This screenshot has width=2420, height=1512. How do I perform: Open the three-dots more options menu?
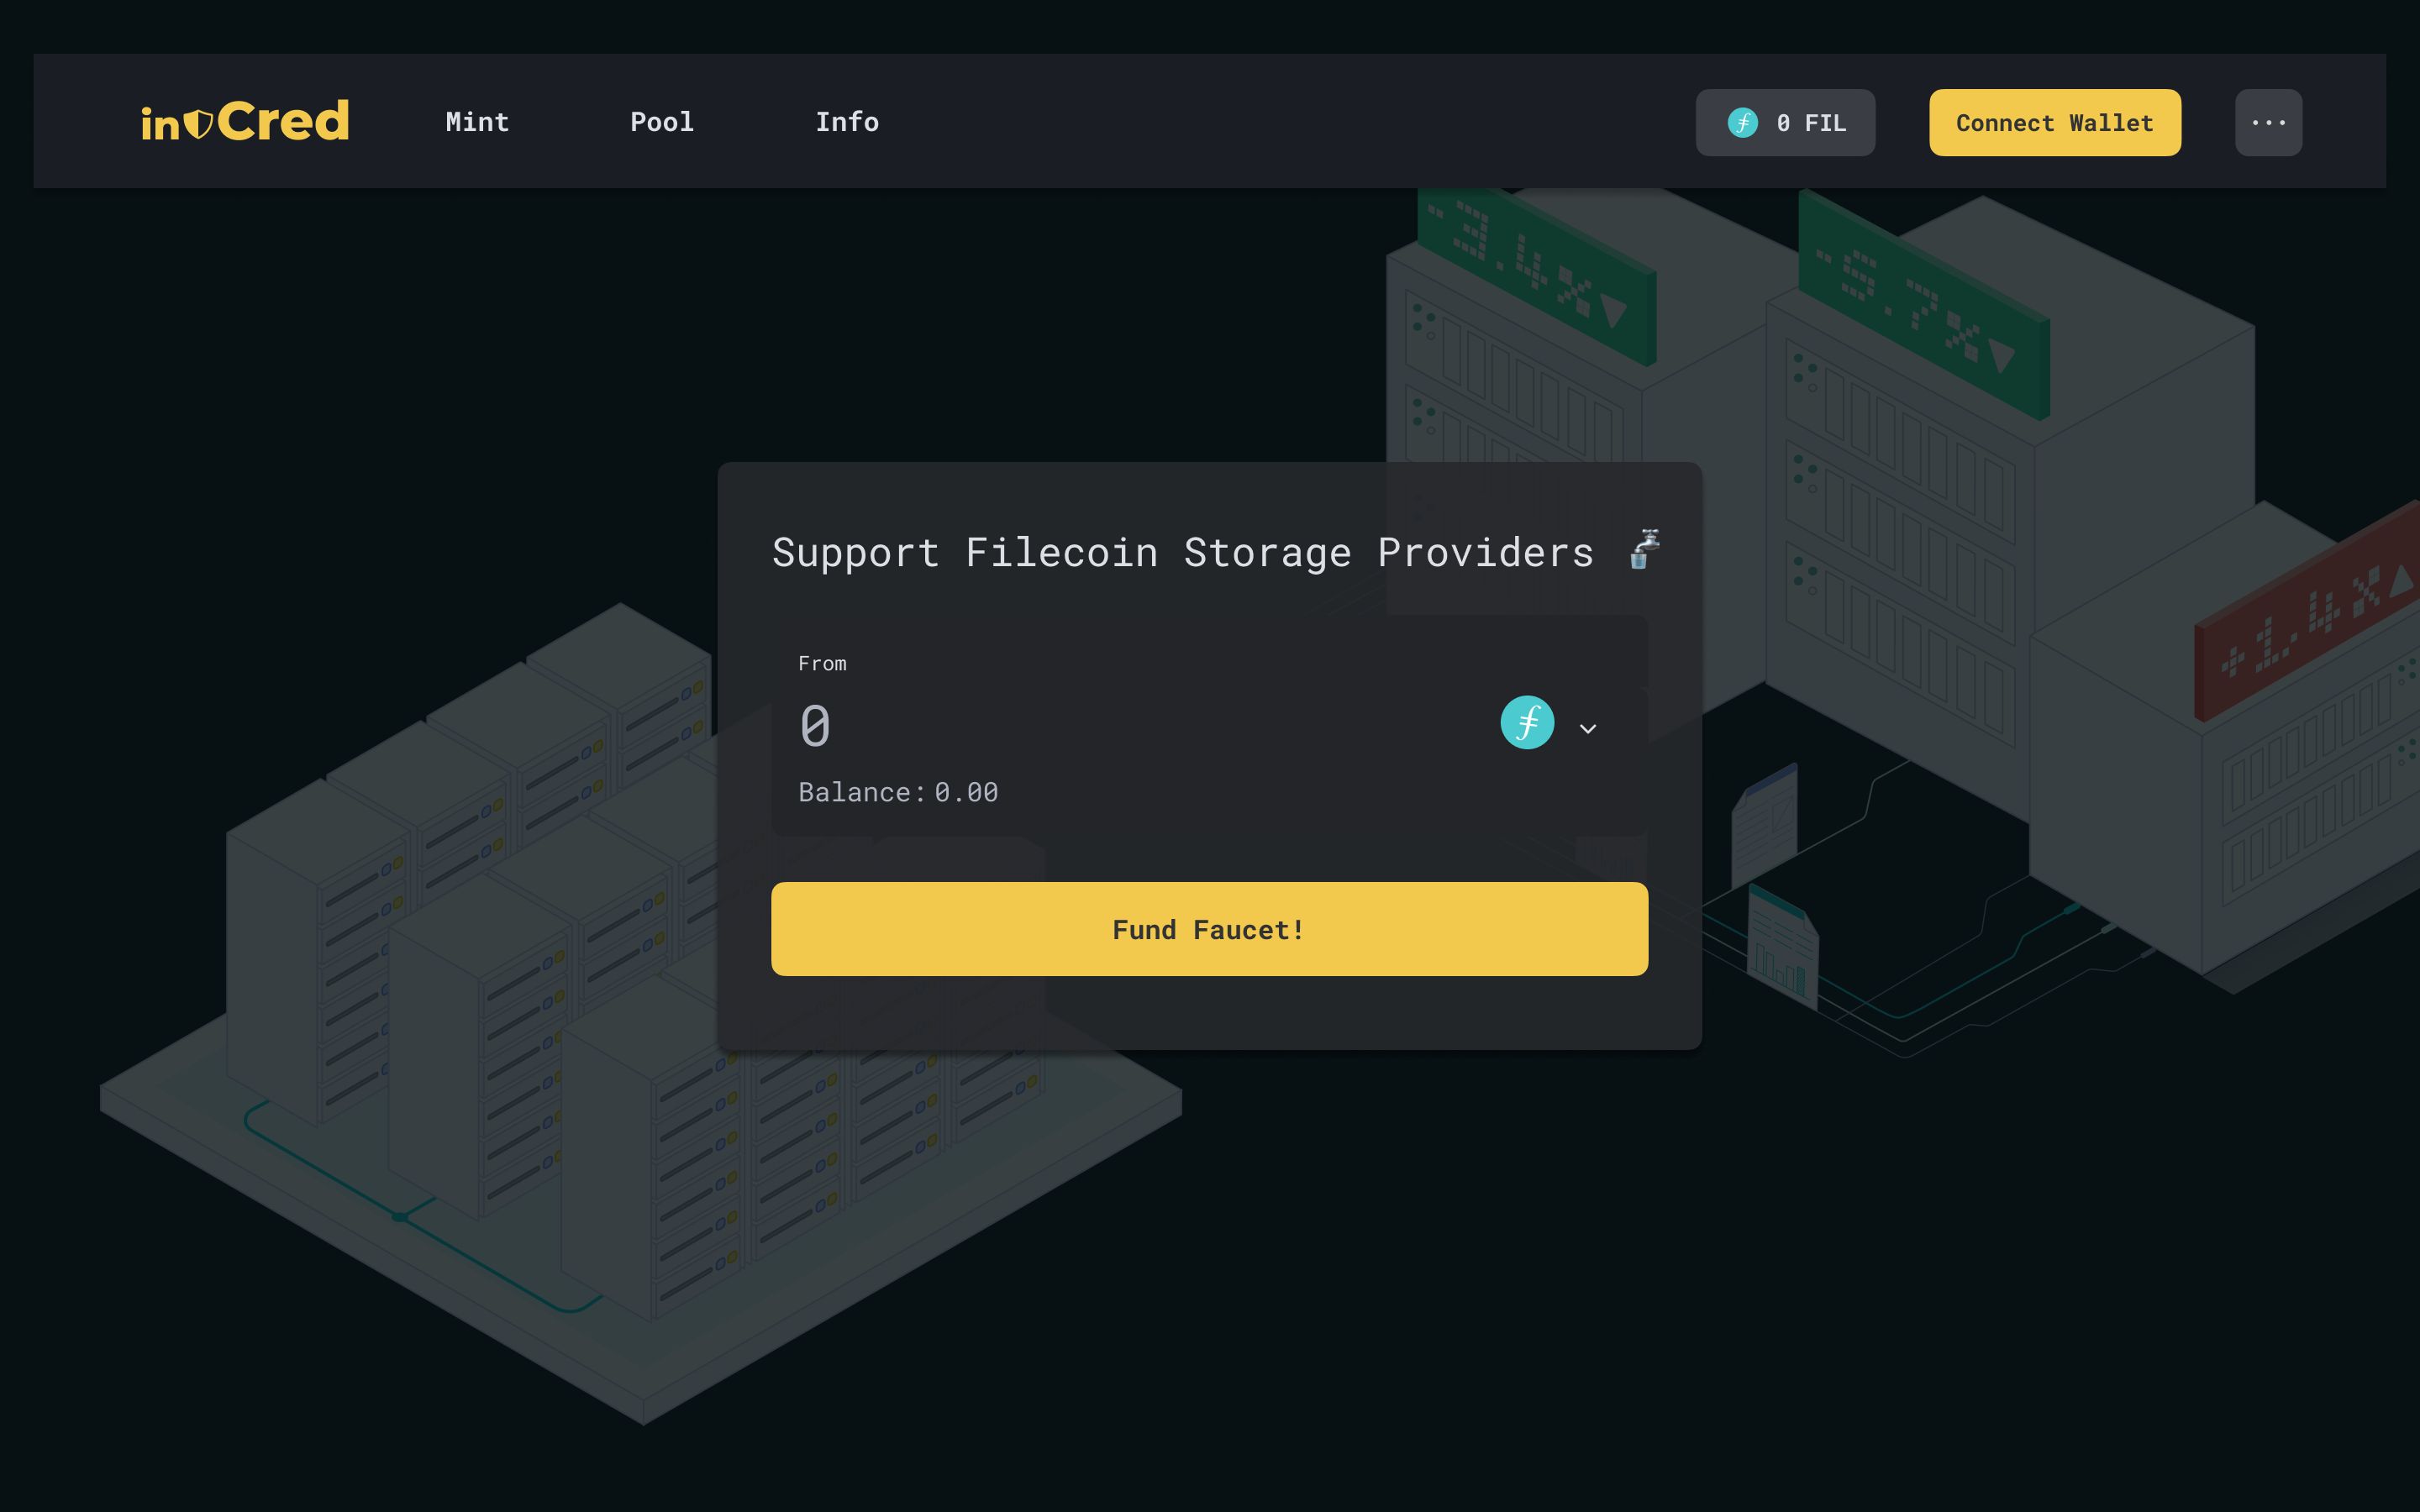2268,122
